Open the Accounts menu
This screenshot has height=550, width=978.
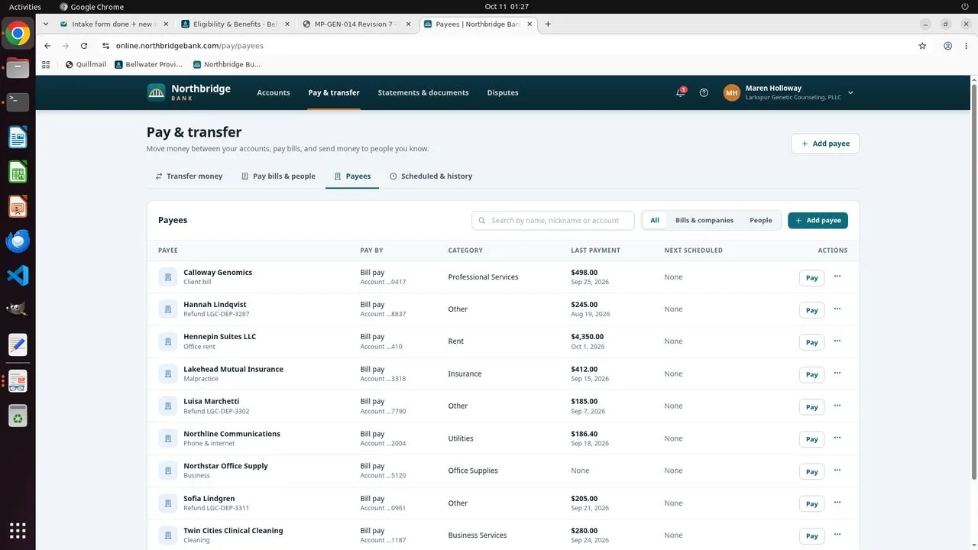[274, 92]
